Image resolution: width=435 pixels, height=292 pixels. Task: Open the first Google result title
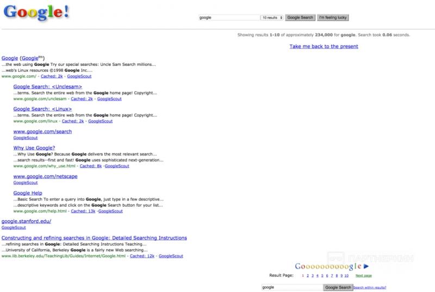coord(10,58)
